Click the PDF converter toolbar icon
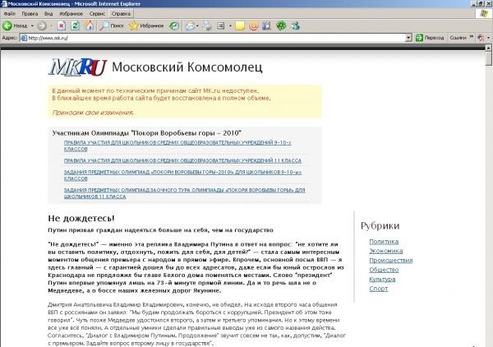493x347 pixels. pyautogui.click(x=481, y=38)
